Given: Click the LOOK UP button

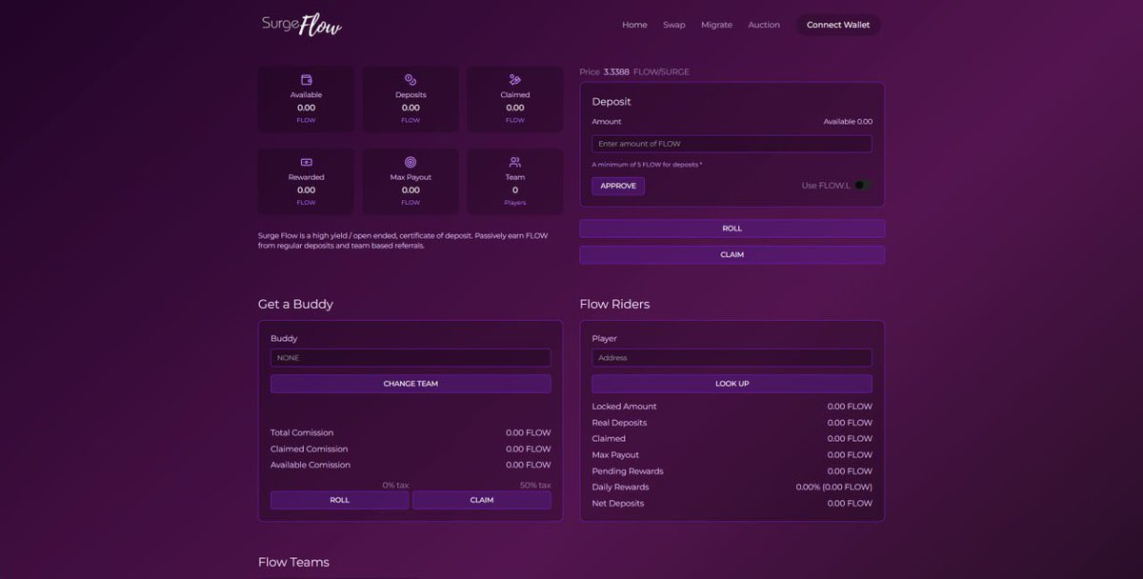Looking at the screenshot, I should tap(732, 384).
